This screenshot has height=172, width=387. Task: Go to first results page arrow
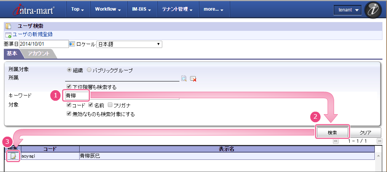coord(336,141)
